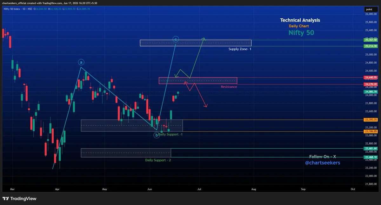Select the green 25,367.50 price label
Screen dimensions: 381x205
pos(371,40)
